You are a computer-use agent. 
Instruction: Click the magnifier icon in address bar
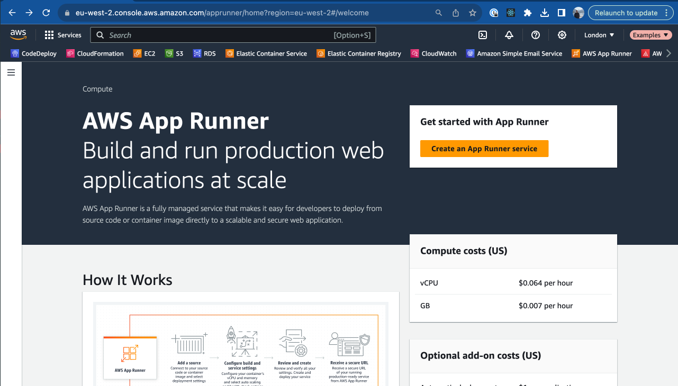pyautogui.click(x=439, y=13)
